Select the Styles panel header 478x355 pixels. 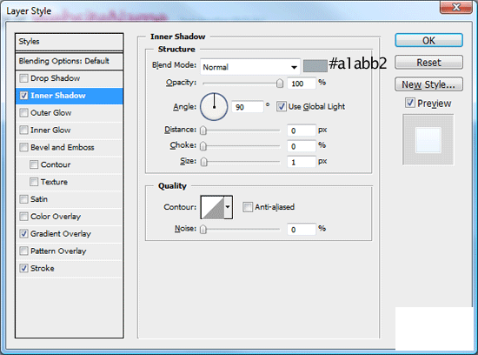pyautogui.click(x=70, y=42)
